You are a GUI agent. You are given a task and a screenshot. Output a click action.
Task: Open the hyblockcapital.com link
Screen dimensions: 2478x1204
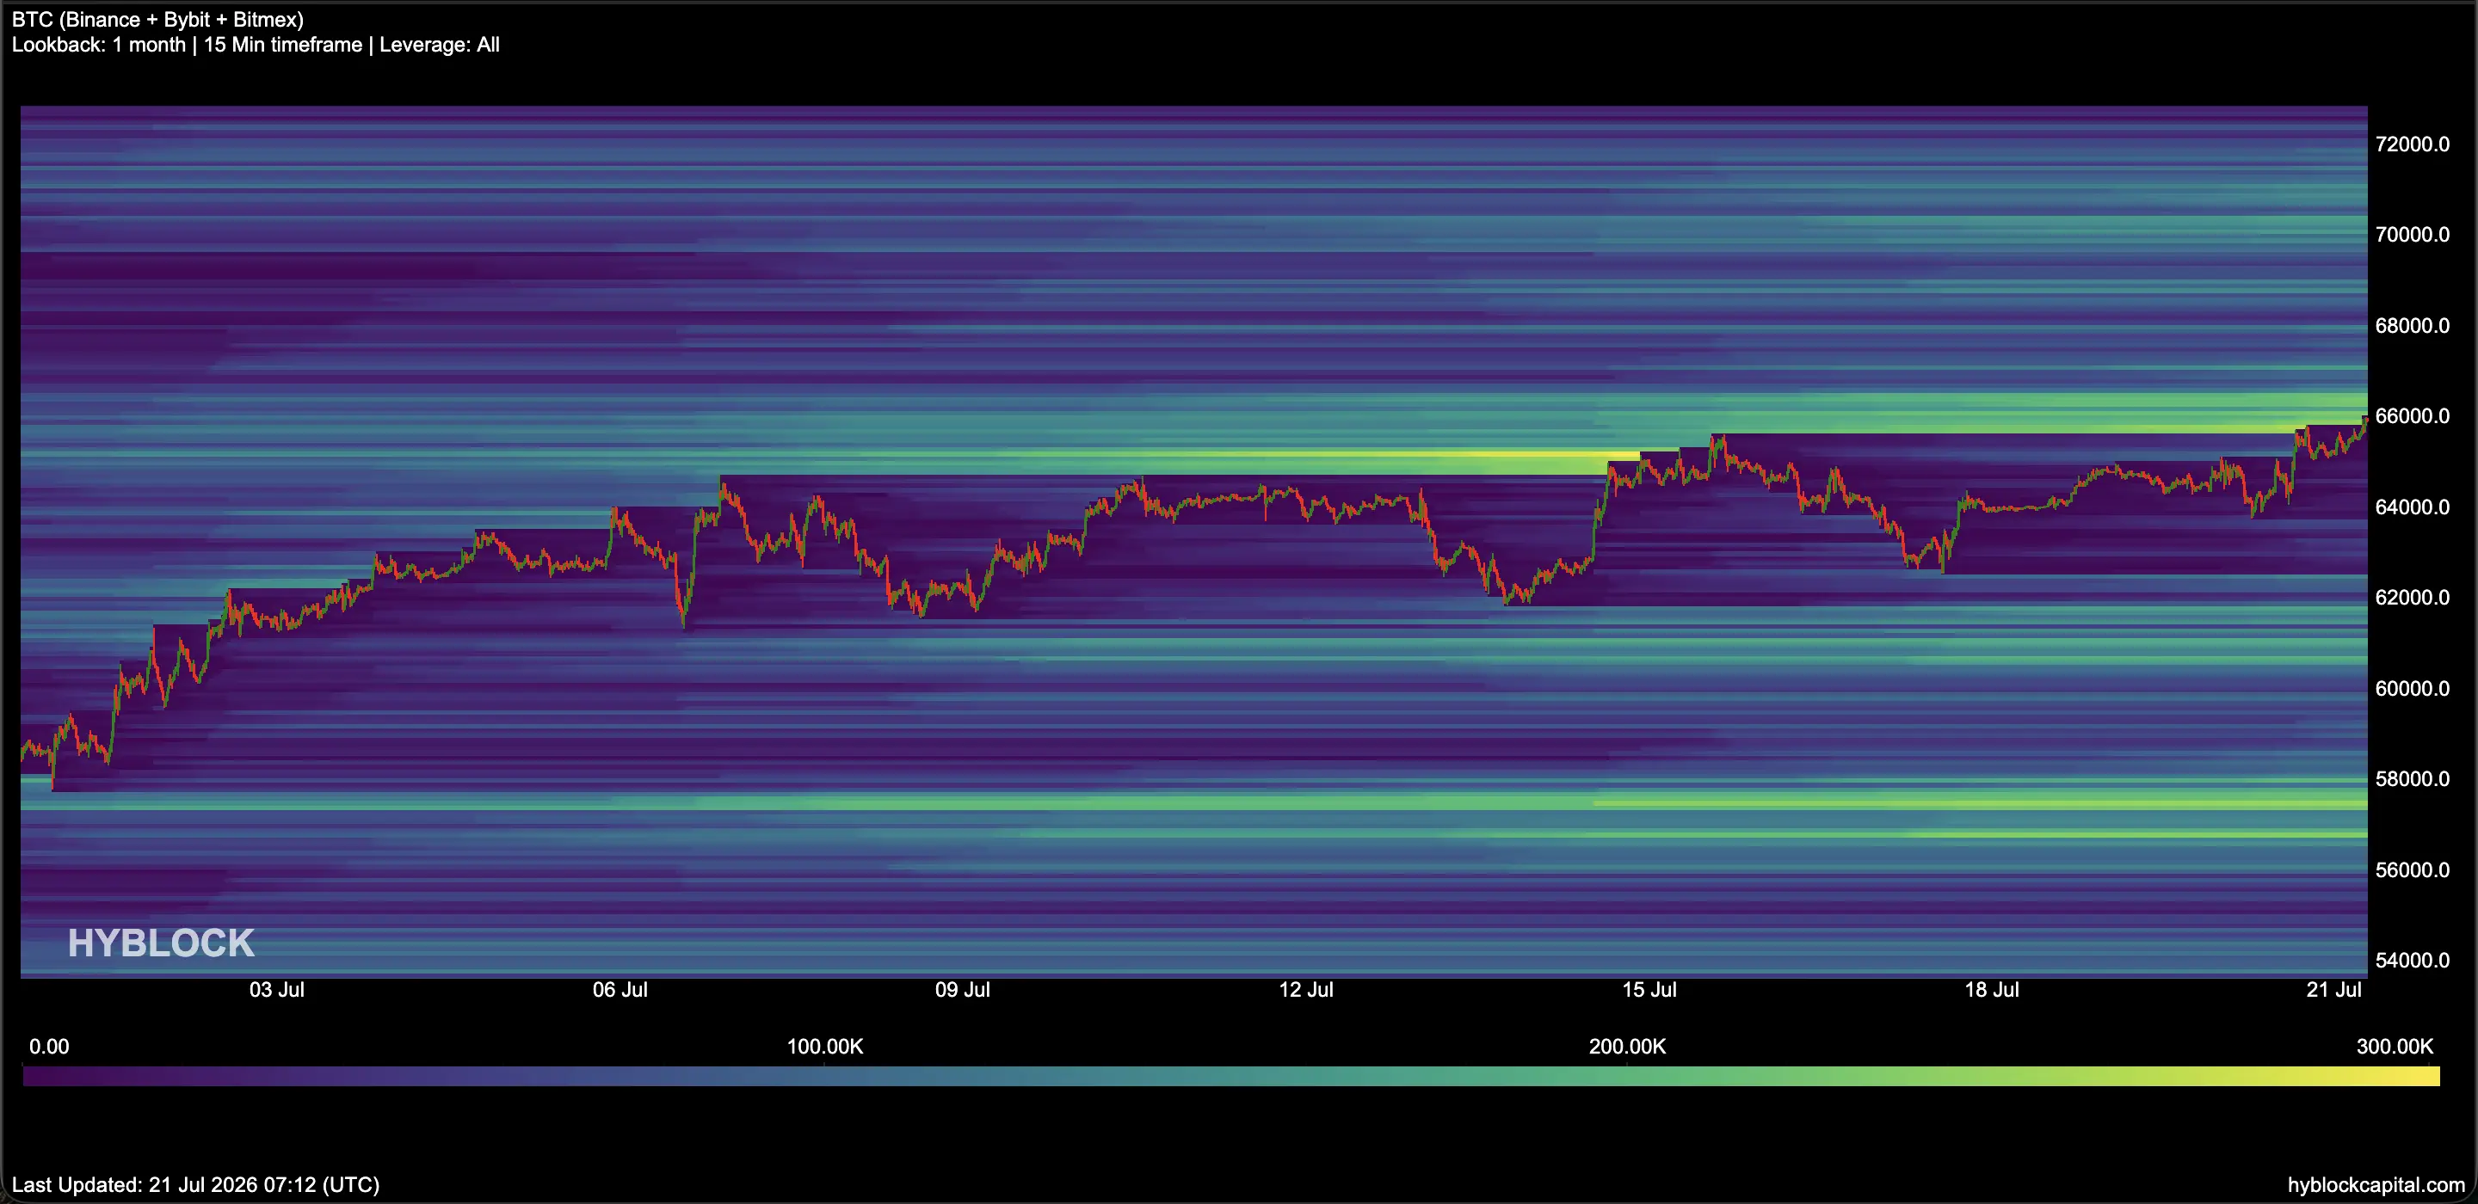pos(2376,1185)
